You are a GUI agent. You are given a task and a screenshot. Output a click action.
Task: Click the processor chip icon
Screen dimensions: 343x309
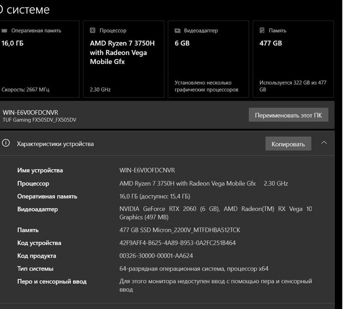click(x=93, y=30)
